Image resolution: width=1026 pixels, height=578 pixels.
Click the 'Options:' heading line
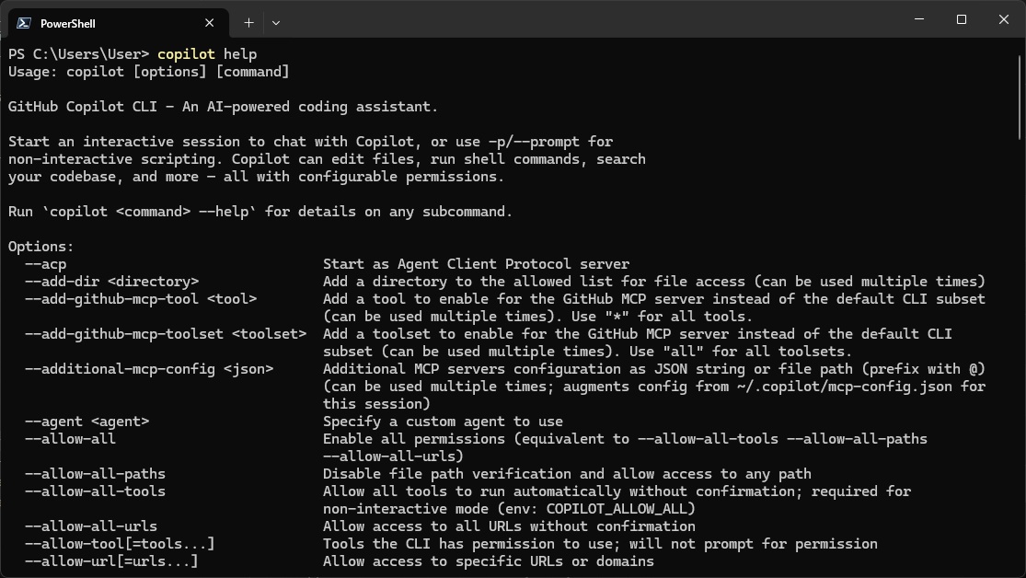(40, 247)
